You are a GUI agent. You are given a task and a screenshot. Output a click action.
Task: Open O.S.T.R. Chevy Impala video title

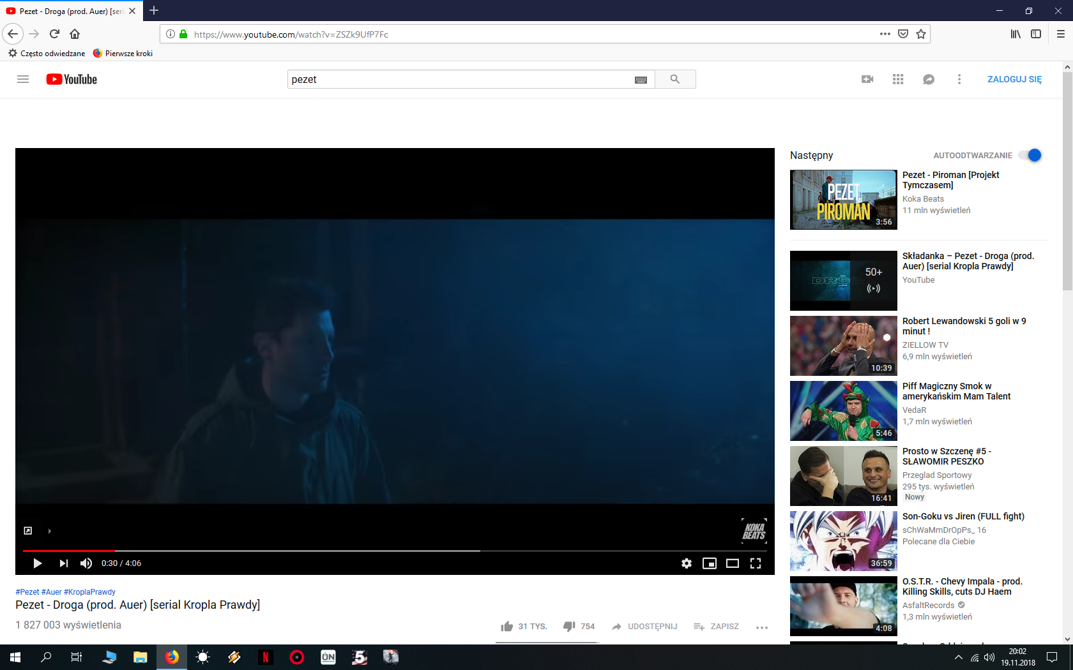(962, 586)
